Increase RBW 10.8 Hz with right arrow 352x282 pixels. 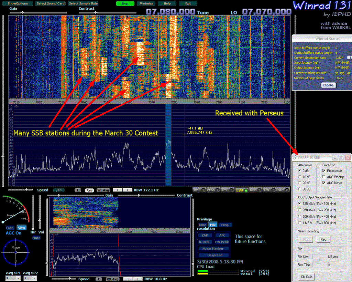coord(137,279)
